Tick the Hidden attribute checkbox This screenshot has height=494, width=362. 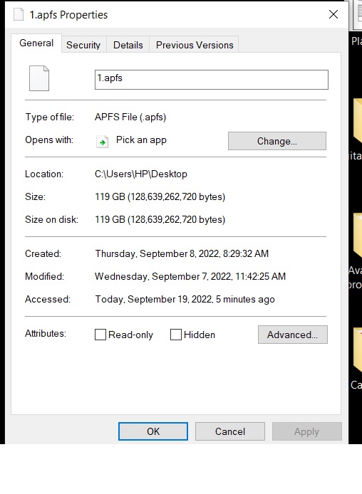click(x=176, y=335)
